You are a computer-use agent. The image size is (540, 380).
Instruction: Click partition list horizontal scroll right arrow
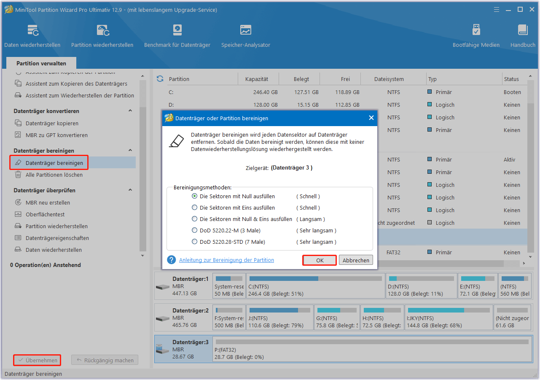tap(524, 263)
